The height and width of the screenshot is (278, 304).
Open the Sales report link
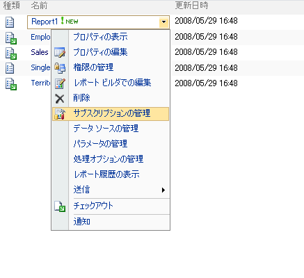point(40,52)
